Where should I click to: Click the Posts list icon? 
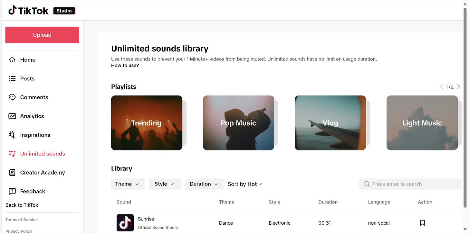12,78
